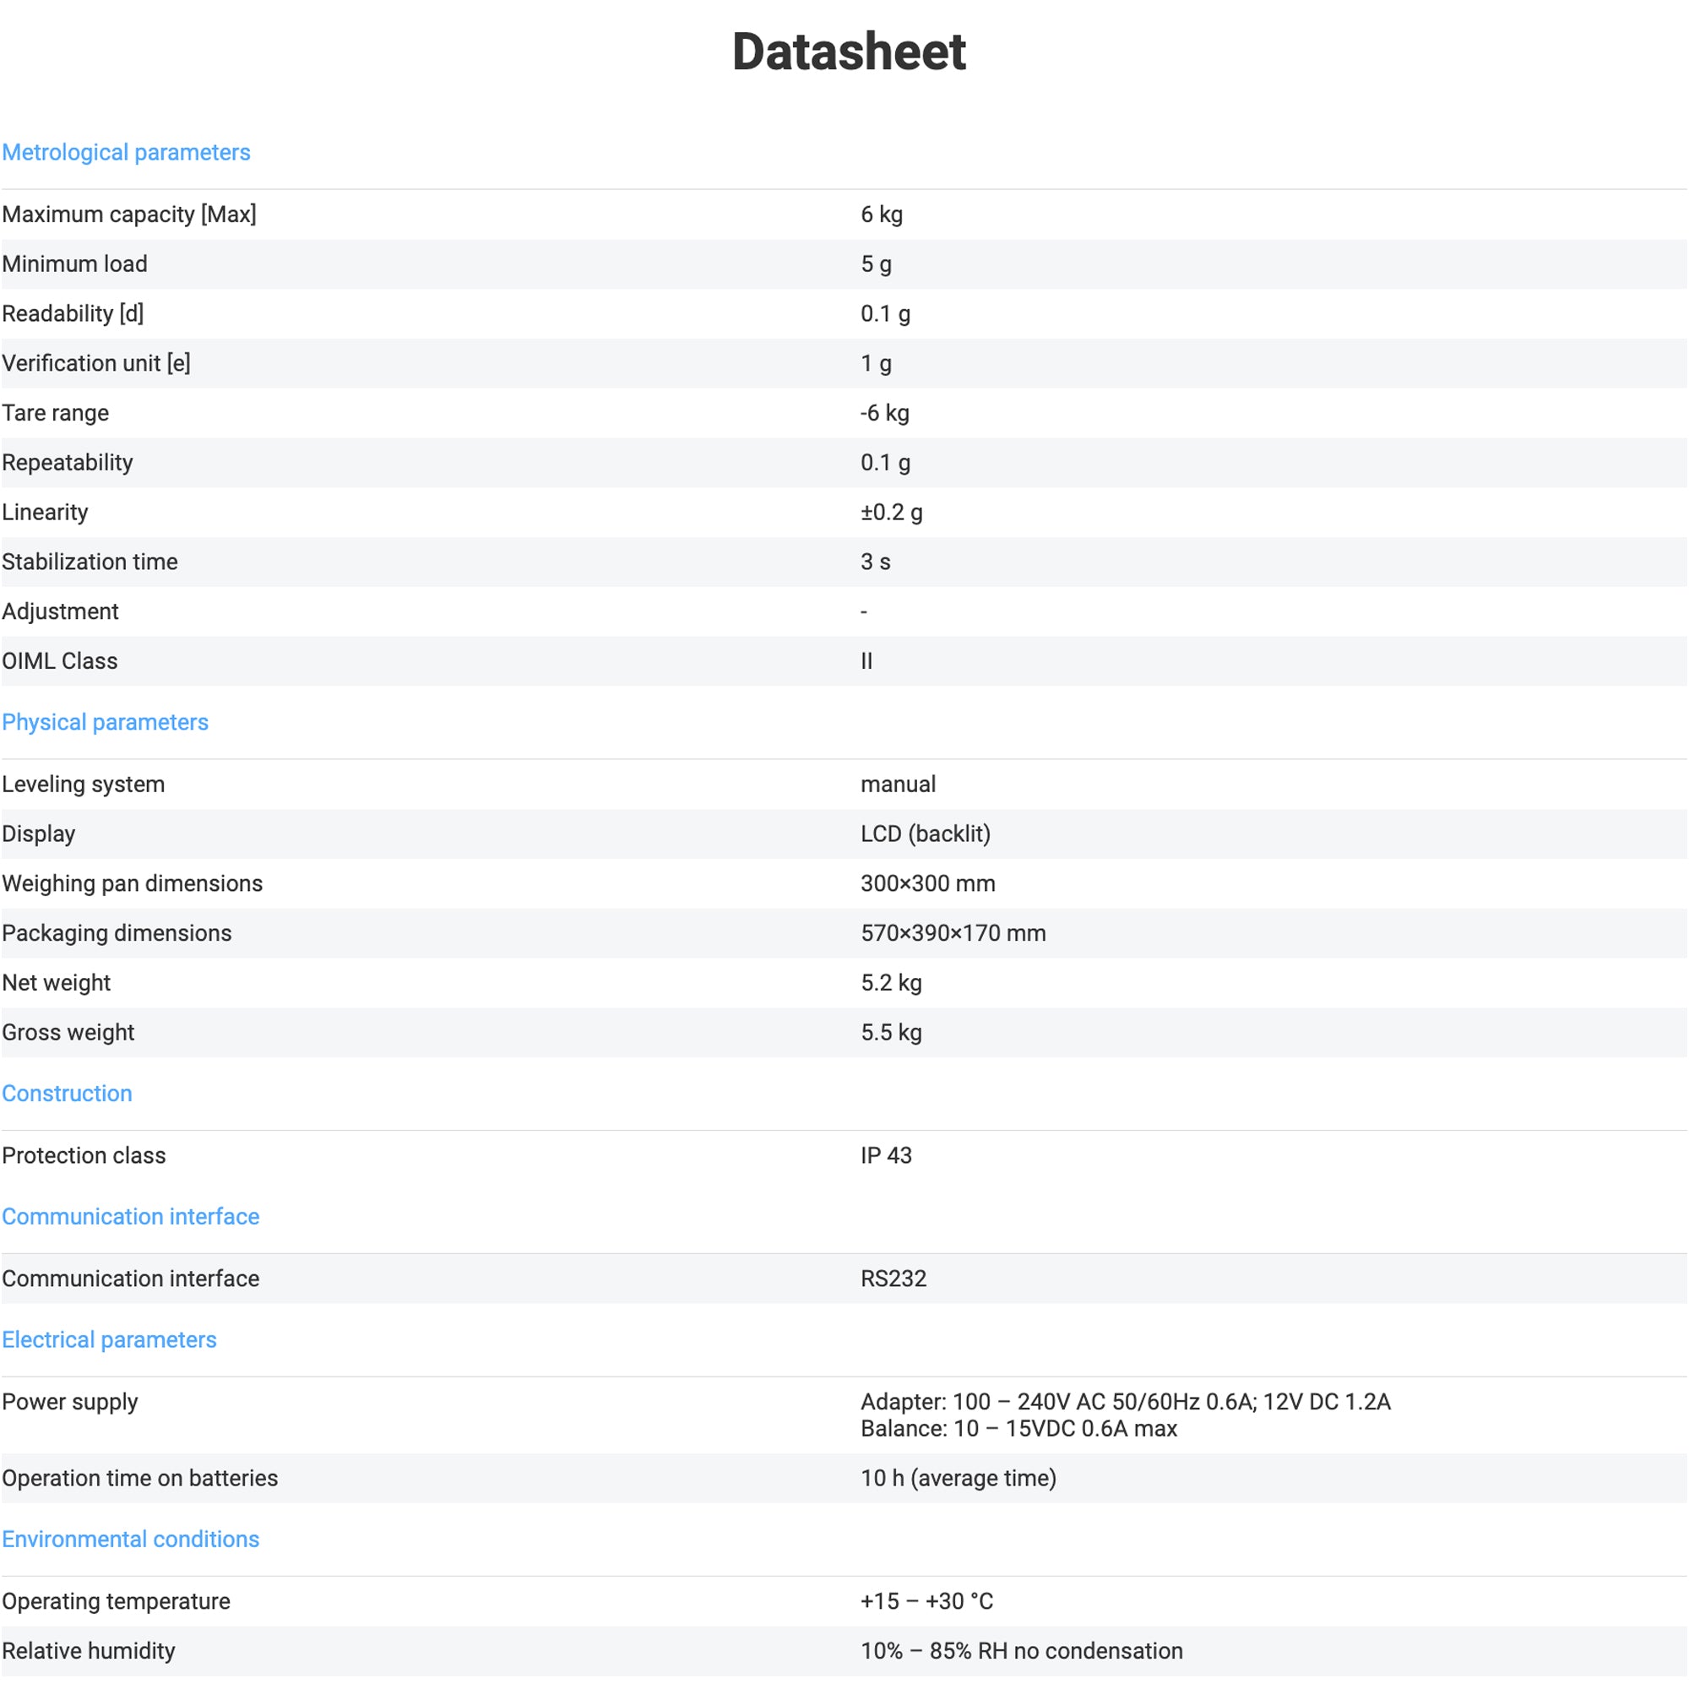Click the Power supply row label

pos(70,1401)
